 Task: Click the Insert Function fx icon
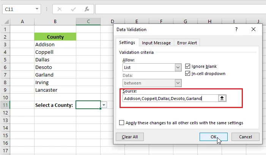87,9
